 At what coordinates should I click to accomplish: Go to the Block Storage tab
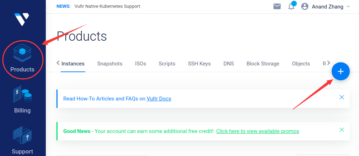[263, 64]
